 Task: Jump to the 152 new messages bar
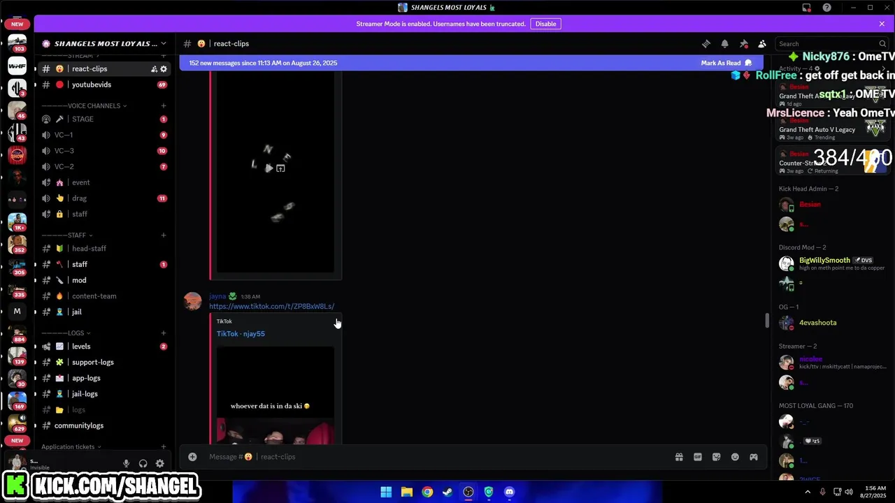471,63
